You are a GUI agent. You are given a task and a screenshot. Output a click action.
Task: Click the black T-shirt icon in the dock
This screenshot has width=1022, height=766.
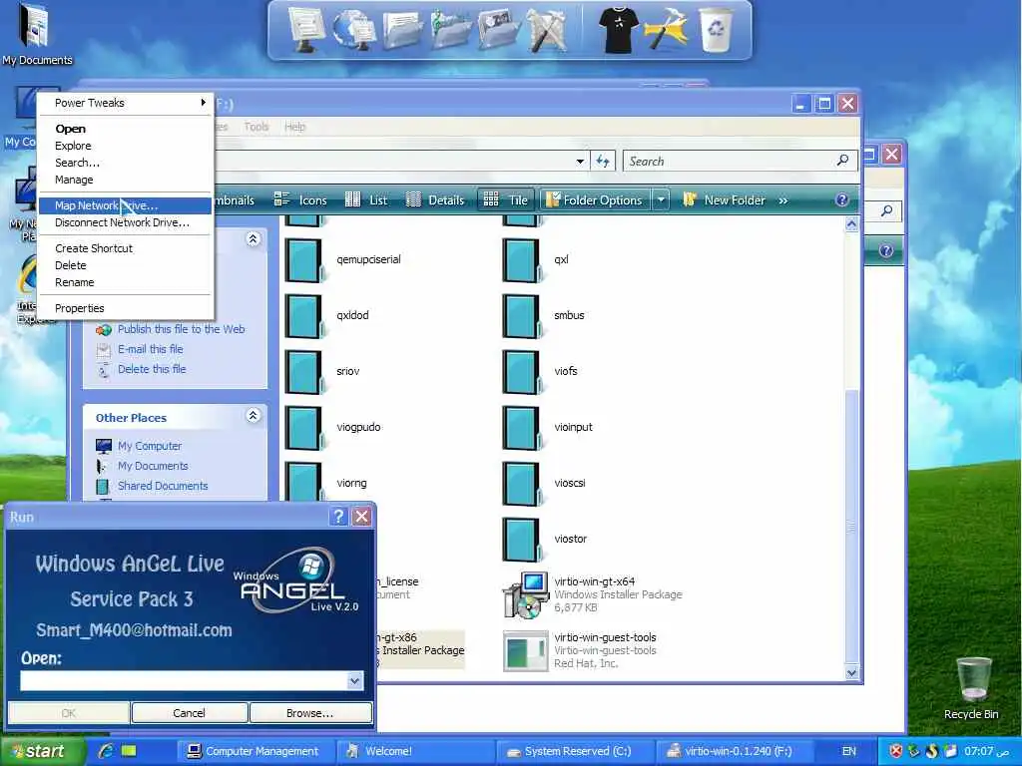[x=618, y=30]
